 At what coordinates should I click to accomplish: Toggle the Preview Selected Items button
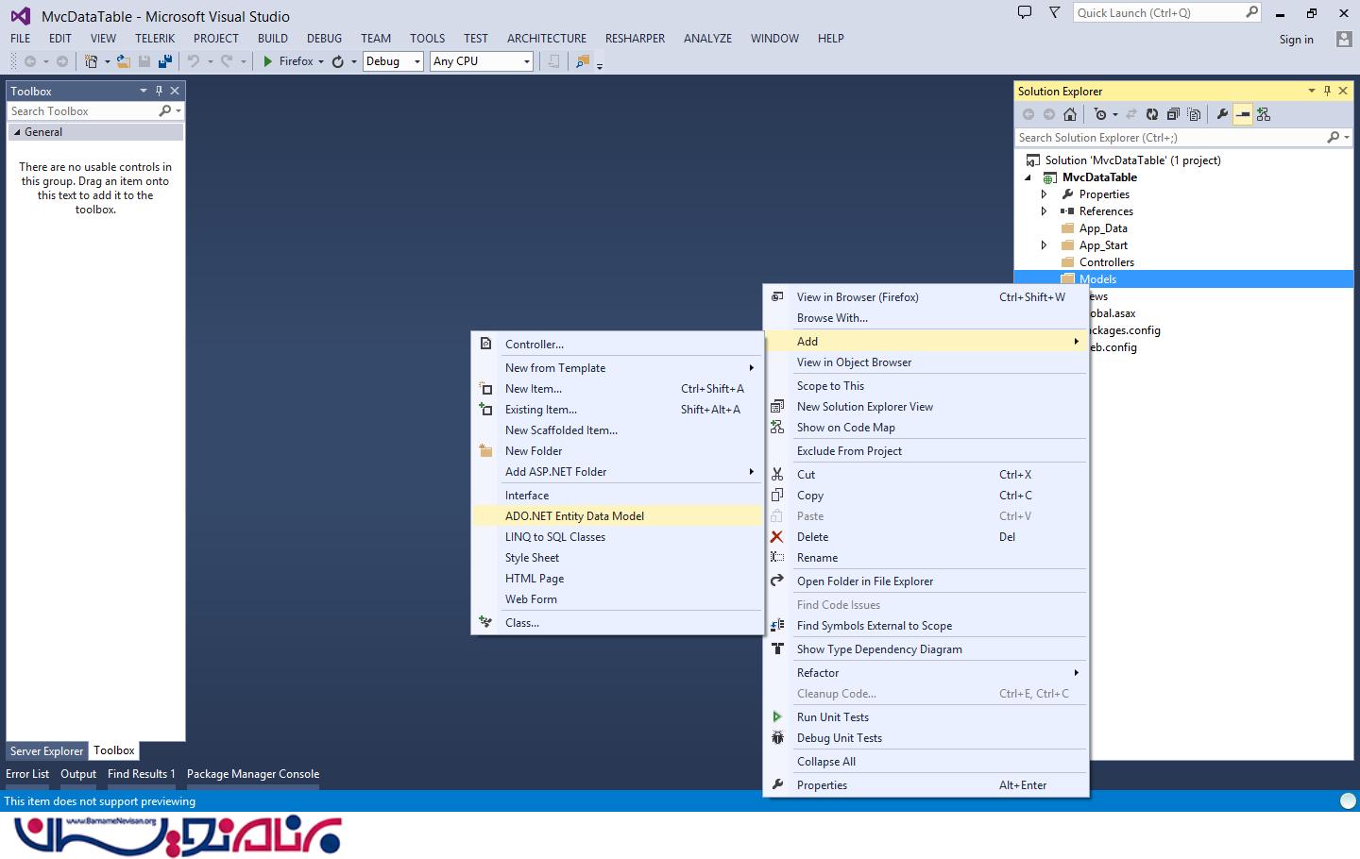(1243, 114)
